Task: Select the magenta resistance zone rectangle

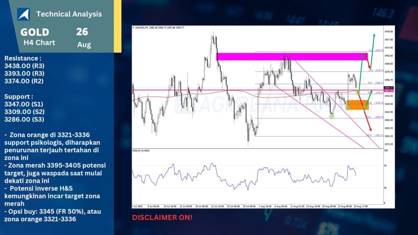Action: (292, 57)
